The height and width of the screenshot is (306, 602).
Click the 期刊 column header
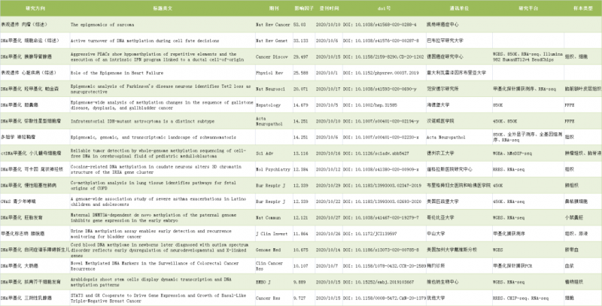265,8
